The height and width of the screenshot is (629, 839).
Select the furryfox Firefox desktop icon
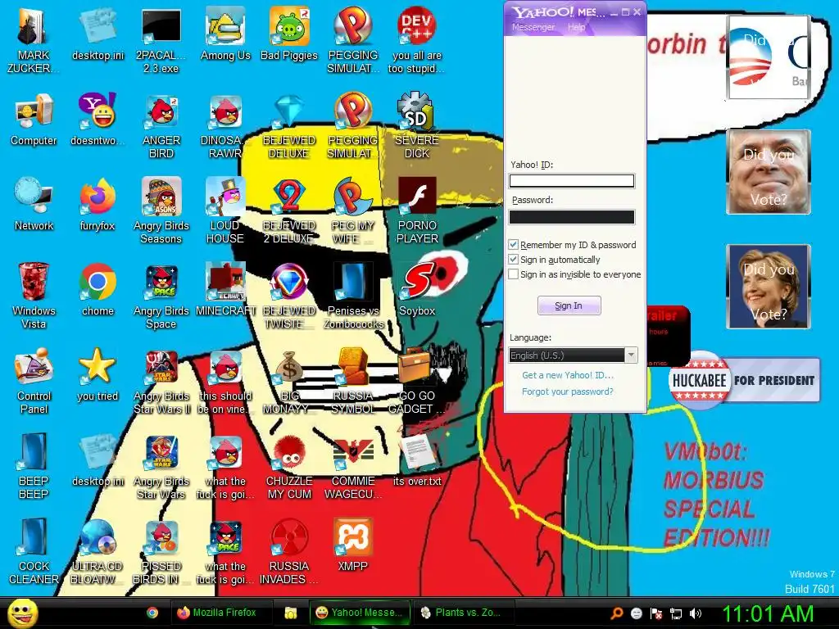click(x=98, y=204)
